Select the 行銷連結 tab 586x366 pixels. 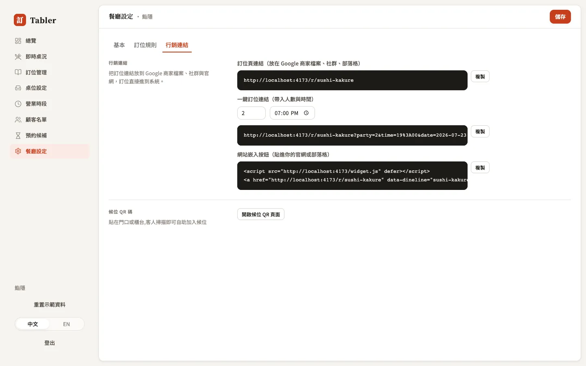click(177, 45)
